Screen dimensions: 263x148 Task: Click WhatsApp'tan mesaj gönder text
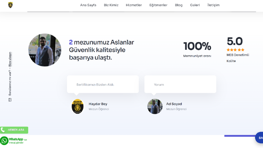pos(18,141)
